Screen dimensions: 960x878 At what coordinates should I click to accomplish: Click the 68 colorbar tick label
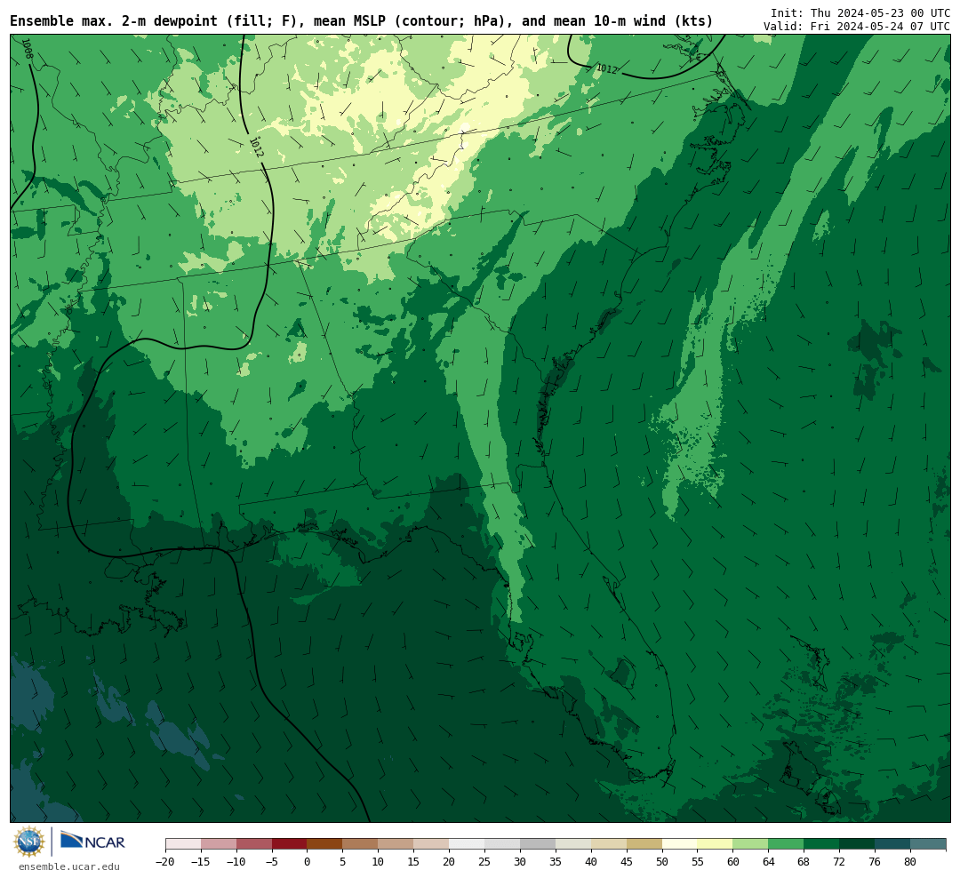tap(804, 862)
